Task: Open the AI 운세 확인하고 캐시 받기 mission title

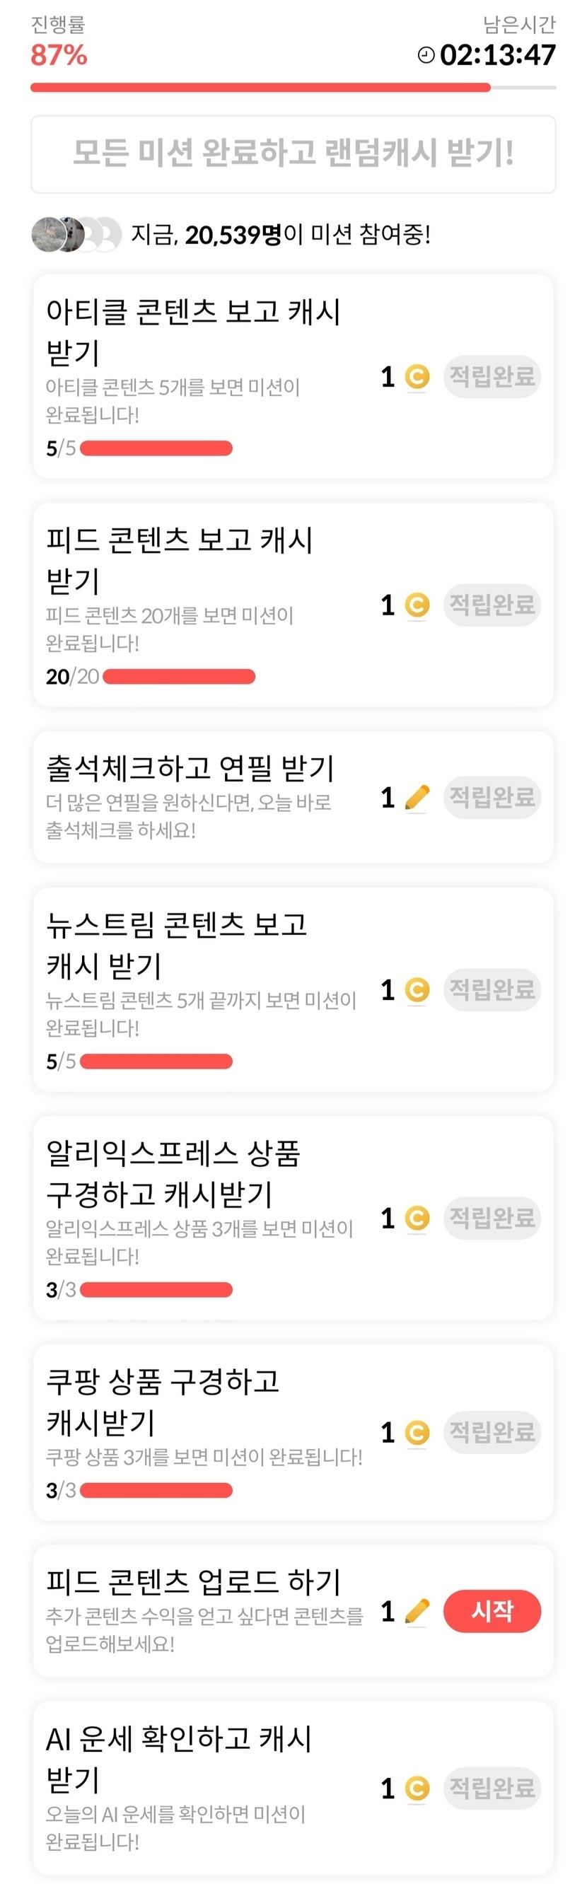Action: [x=178, y=1758]
